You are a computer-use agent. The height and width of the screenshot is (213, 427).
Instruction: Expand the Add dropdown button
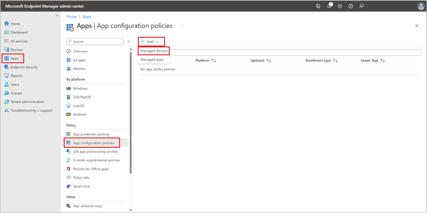click(x=151, y=42)
